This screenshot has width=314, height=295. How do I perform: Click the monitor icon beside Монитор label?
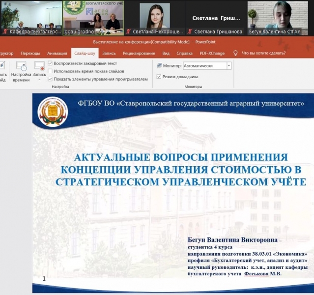tap(159, 65)
